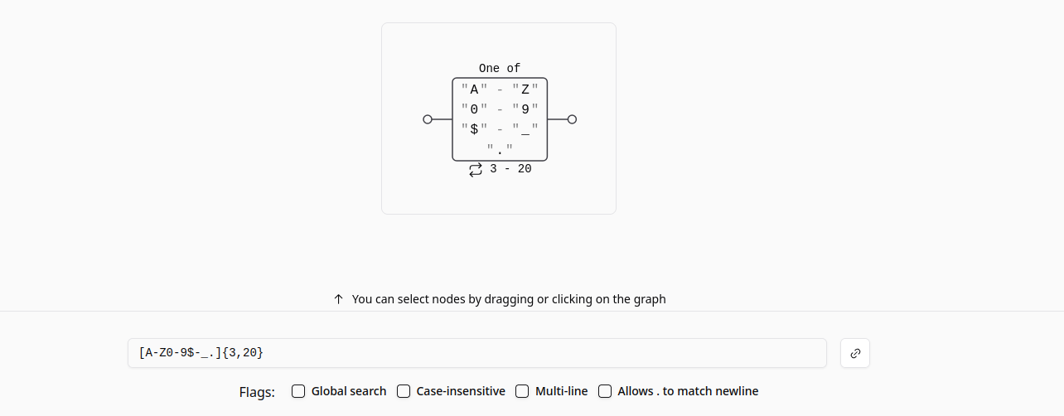Click the "3 - 20" quantifier text
The width and height of the screenshot is (1064, 416).
[510, 169]
